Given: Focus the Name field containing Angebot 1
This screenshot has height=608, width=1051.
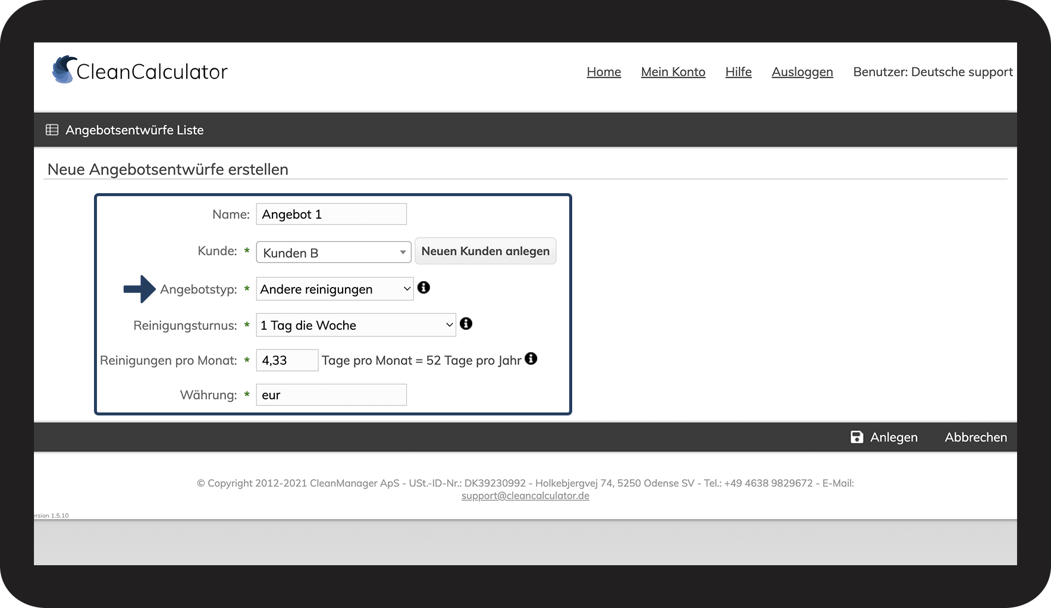Looking at the screenshot, I should coord(331,214).
